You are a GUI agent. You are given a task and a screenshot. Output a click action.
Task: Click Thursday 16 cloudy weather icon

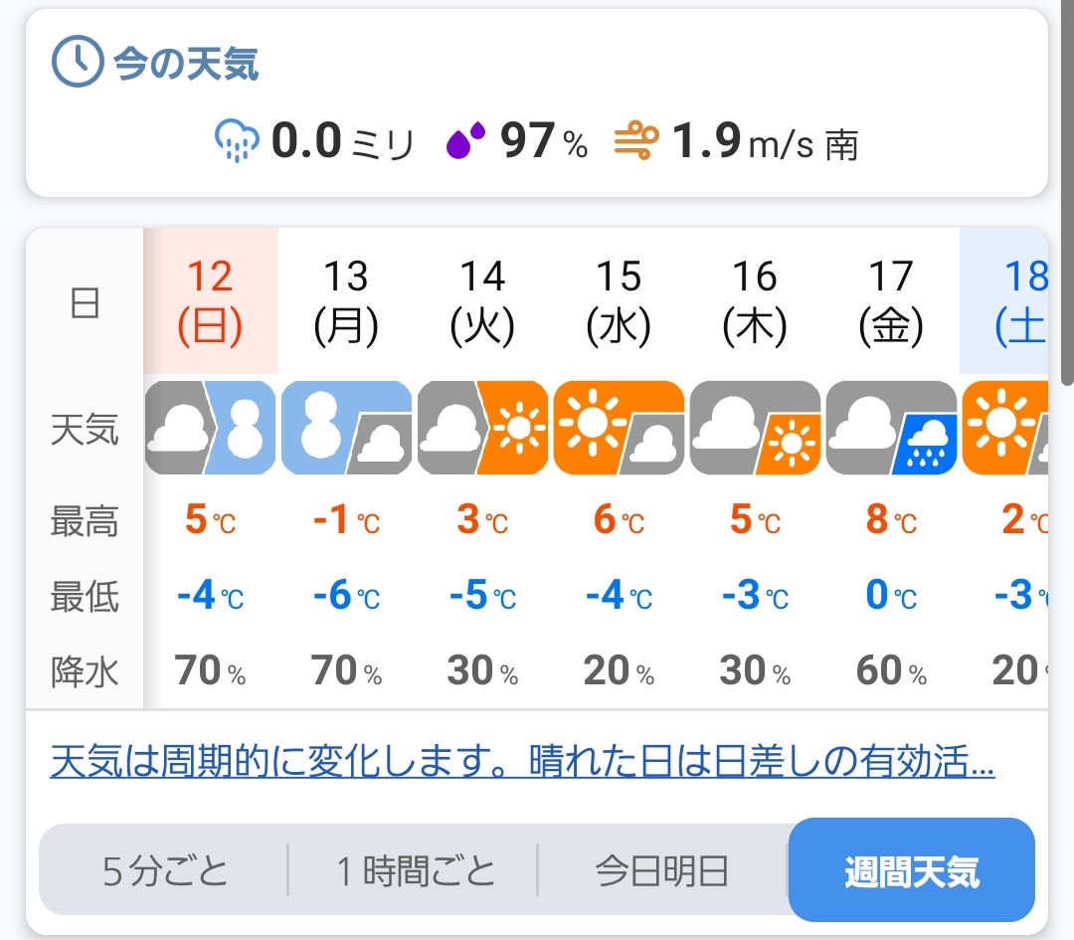[x=755, y=428]
